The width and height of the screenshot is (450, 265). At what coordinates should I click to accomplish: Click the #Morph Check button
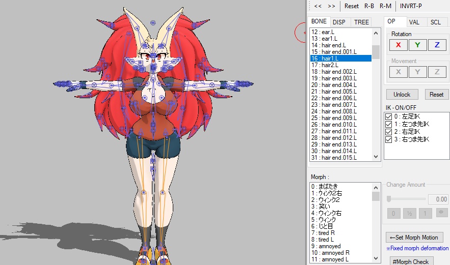[411, 261]
